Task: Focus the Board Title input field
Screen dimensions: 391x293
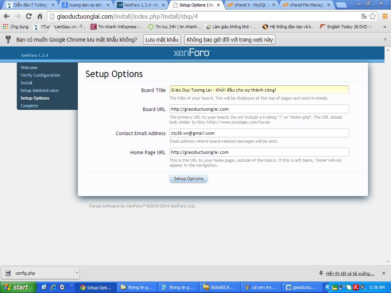Action: coord(259,90)
